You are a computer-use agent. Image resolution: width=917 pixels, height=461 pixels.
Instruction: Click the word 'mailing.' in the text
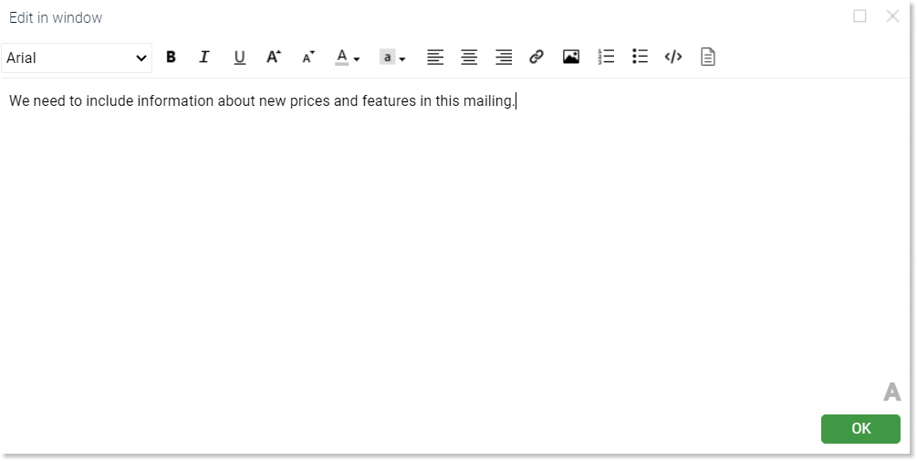point(489,100)
